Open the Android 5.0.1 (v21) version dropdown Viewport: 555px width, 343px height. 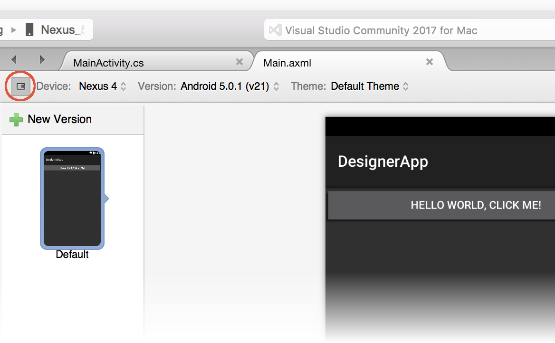click(230, 86)
